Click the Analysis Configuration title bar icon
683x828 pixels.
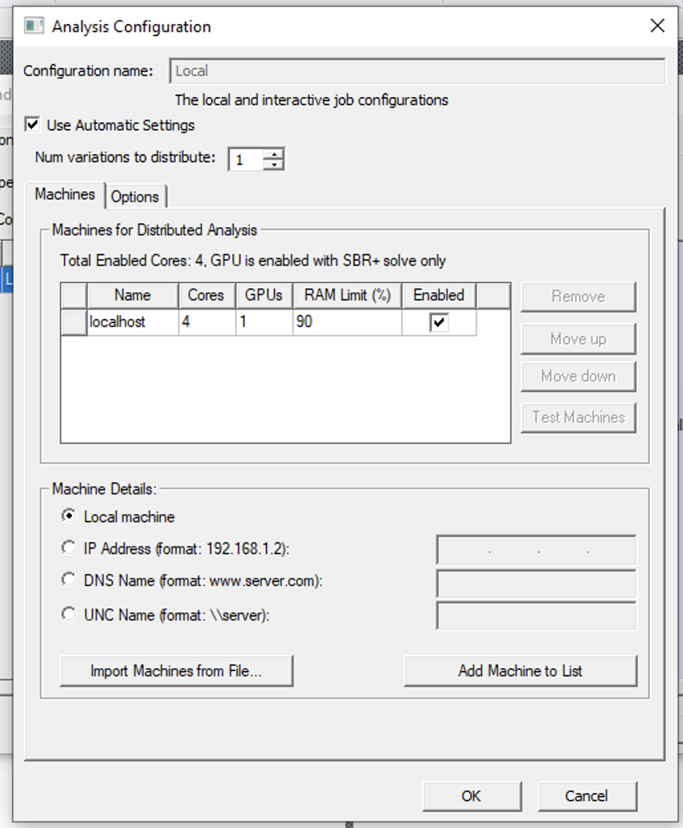[33, 26]
